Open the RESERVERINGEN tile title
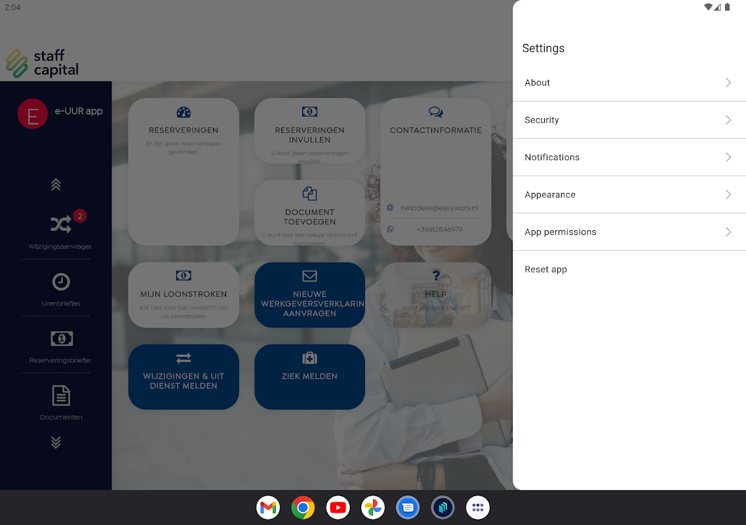This screenshot has width=746, height=525. click(184, 130)
